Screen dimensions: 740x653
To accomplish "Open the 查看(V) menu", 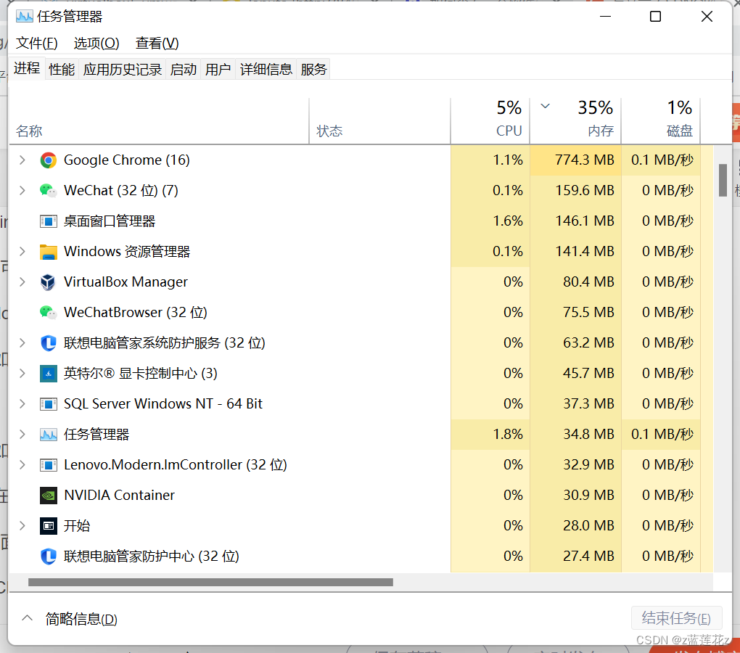I will point(157,44).
